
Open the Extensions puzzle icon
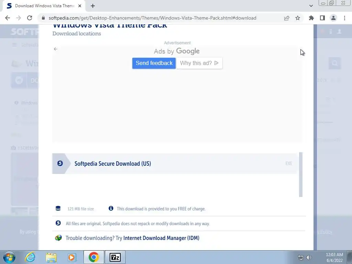click(x=311, y=18)
